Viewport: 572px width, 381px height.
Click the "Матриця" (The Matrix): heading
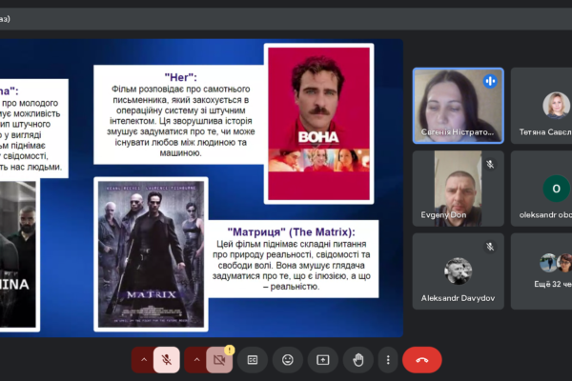click(x=291, y=231)
